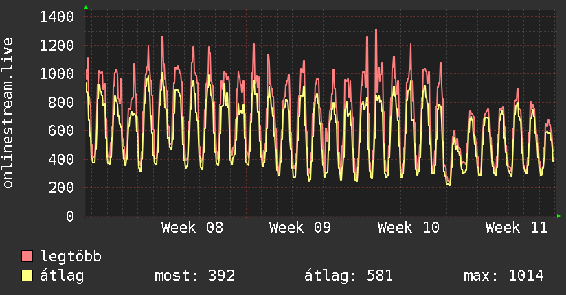
Task: Click the 0 y-axis origin label
Action: coord(69,216)
